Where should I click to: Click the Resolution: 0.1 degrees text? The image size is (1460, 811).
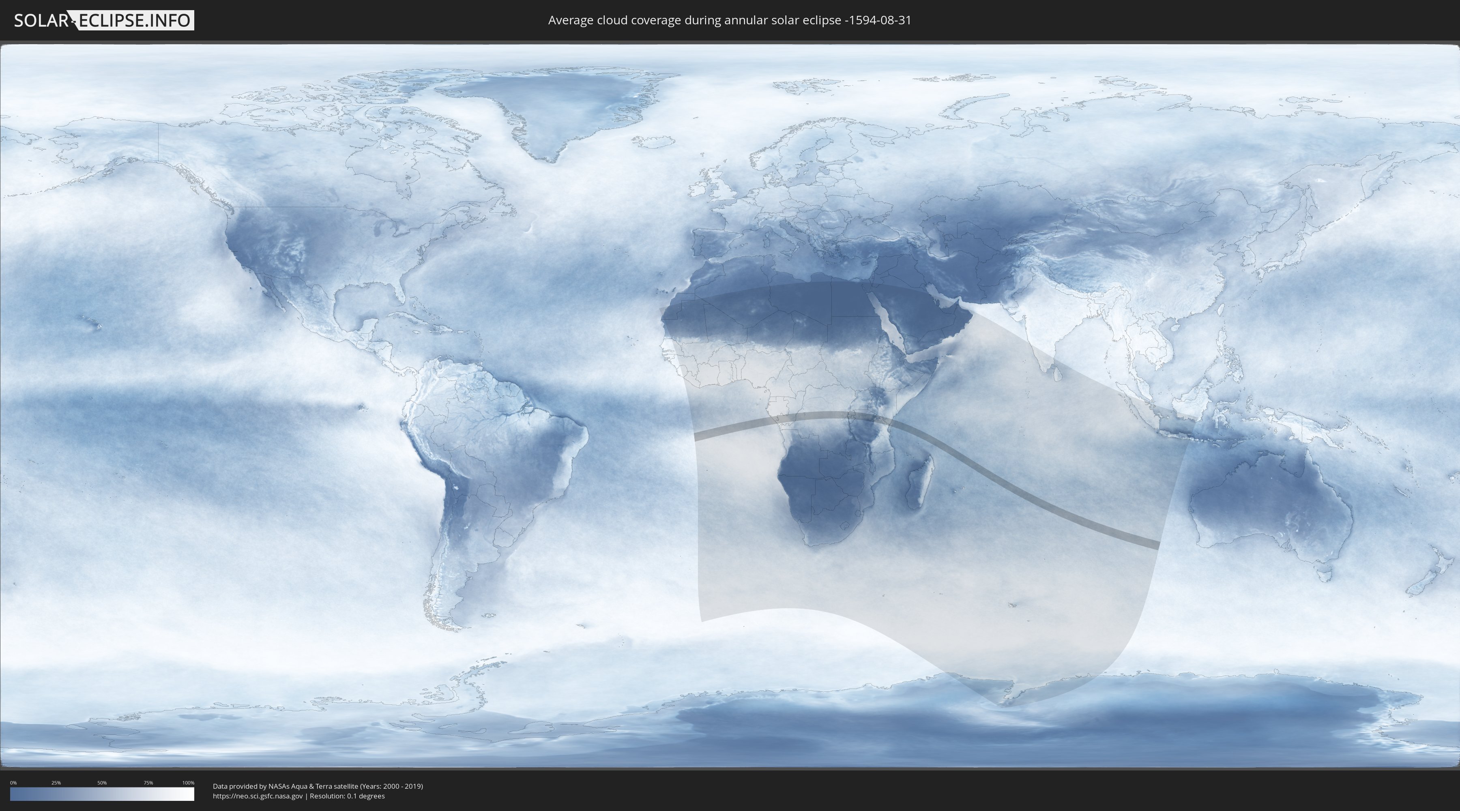[347, 796]
